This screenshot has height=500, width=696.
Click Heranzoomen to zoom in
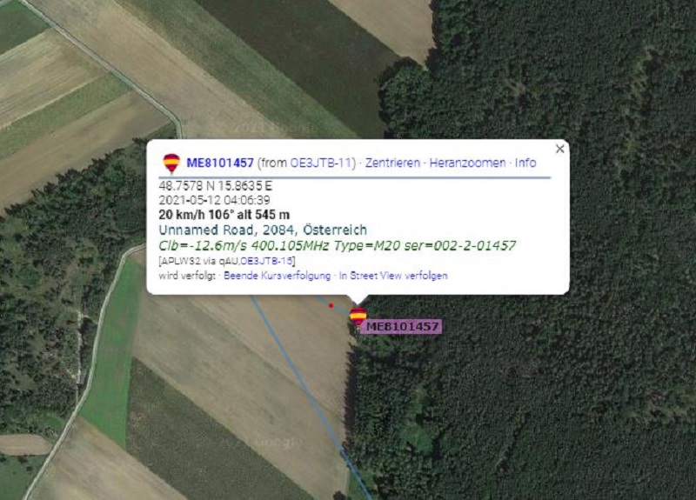coord(467,163)
